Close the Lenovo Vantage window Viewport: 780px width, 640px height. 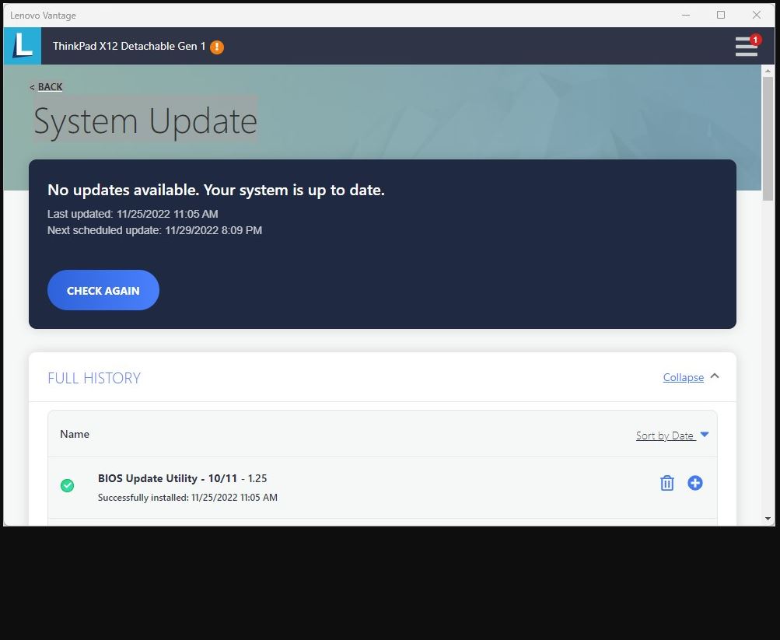[757, 15]
